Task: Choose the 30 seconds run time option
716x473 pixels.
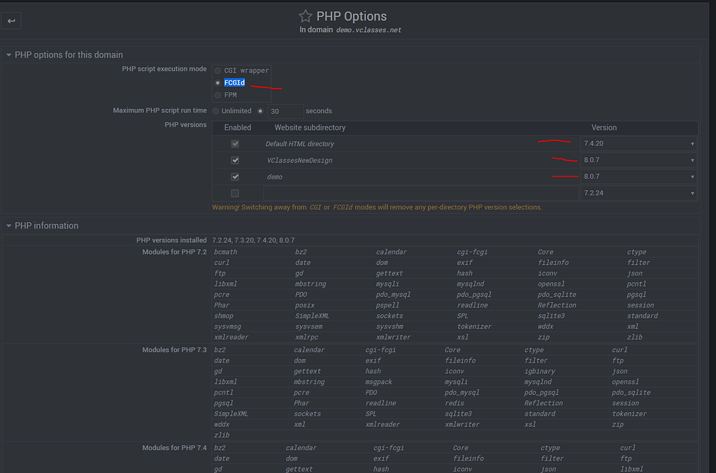Action: point(259,110)
